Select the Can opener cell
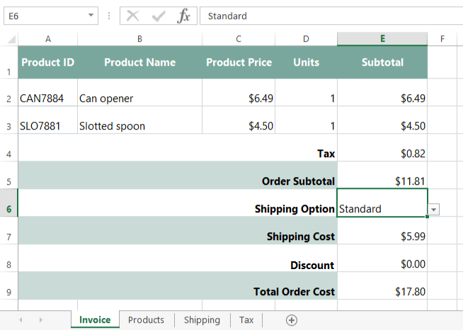Screen dimensions: 463x330 point(139,98)
